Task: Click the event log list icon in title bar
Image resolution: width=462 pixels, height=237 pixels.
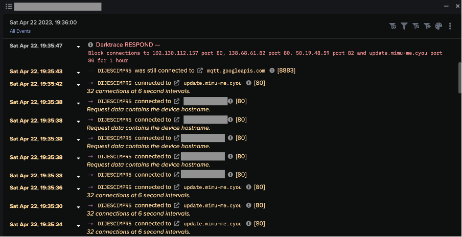Action: pyautogui.click(x=9, y=6)
